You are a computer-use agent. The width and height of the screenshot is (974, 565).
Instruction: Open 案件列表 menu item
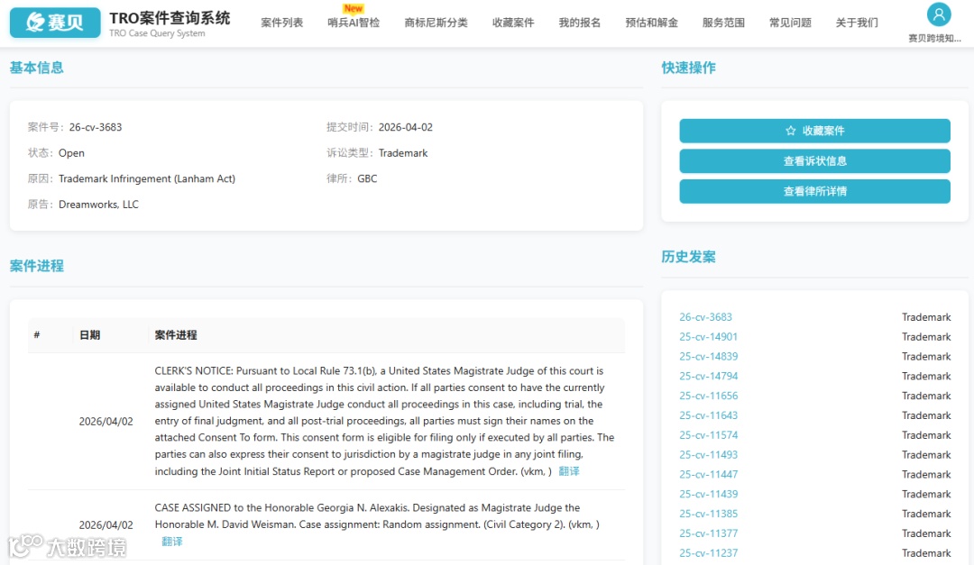tap(282, 23)
